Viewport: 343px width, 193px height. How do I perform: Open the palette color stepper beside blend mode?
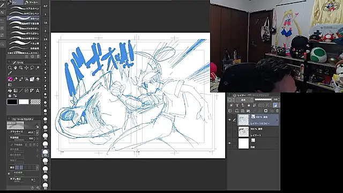tap(234, 100)
